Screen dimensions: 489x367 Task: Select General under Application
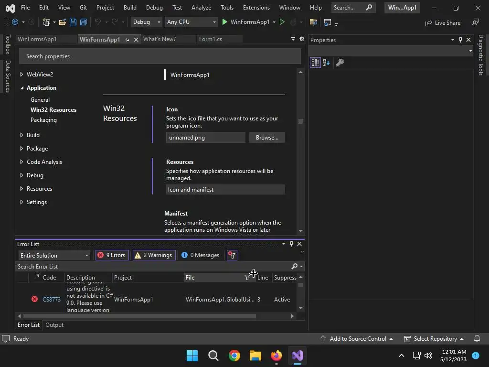click(x=40, y=99)
